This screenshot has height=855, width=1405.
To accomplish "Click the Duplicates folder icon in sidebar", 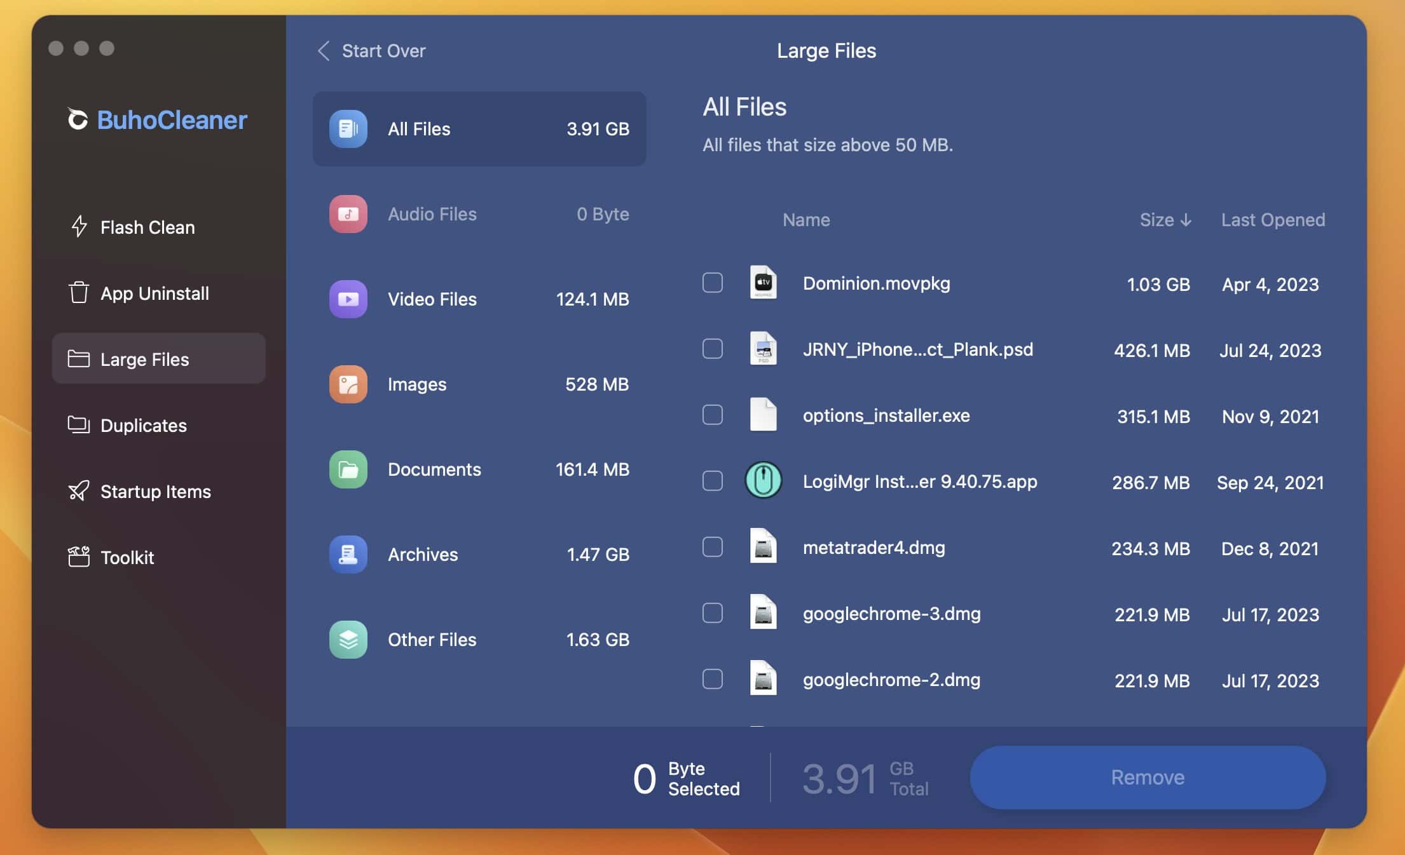I will click(x=79, y=425).
